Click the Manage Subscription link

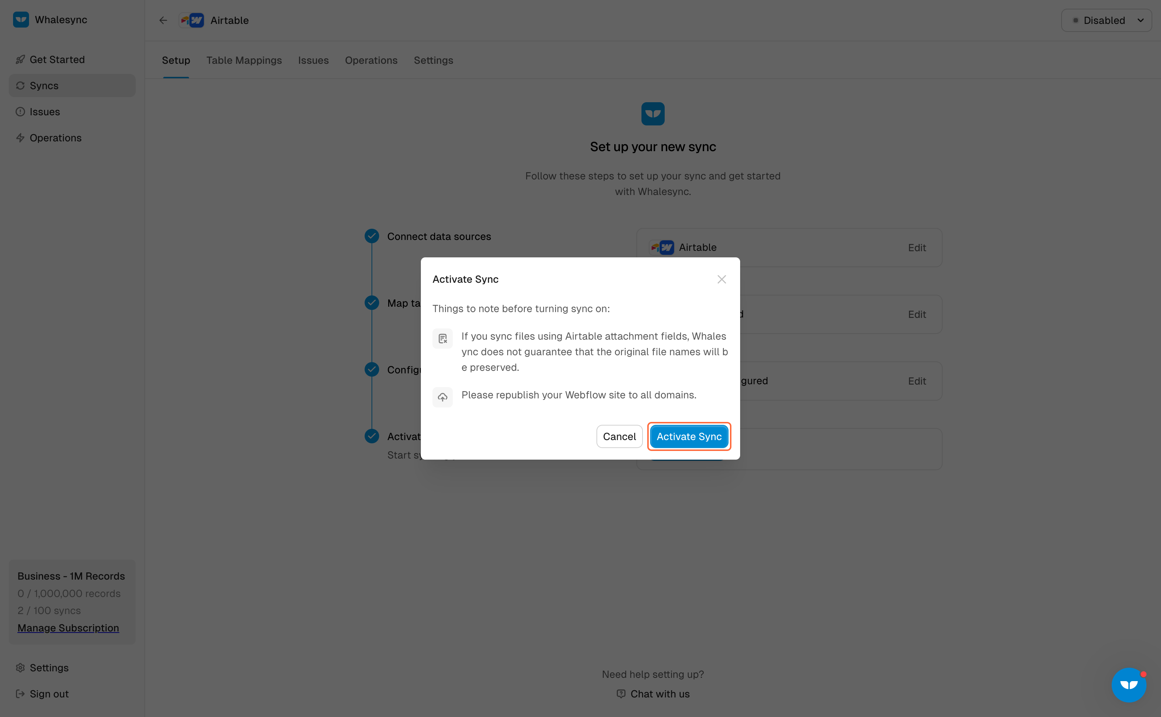pyautogui.click(x=68, y=628)
